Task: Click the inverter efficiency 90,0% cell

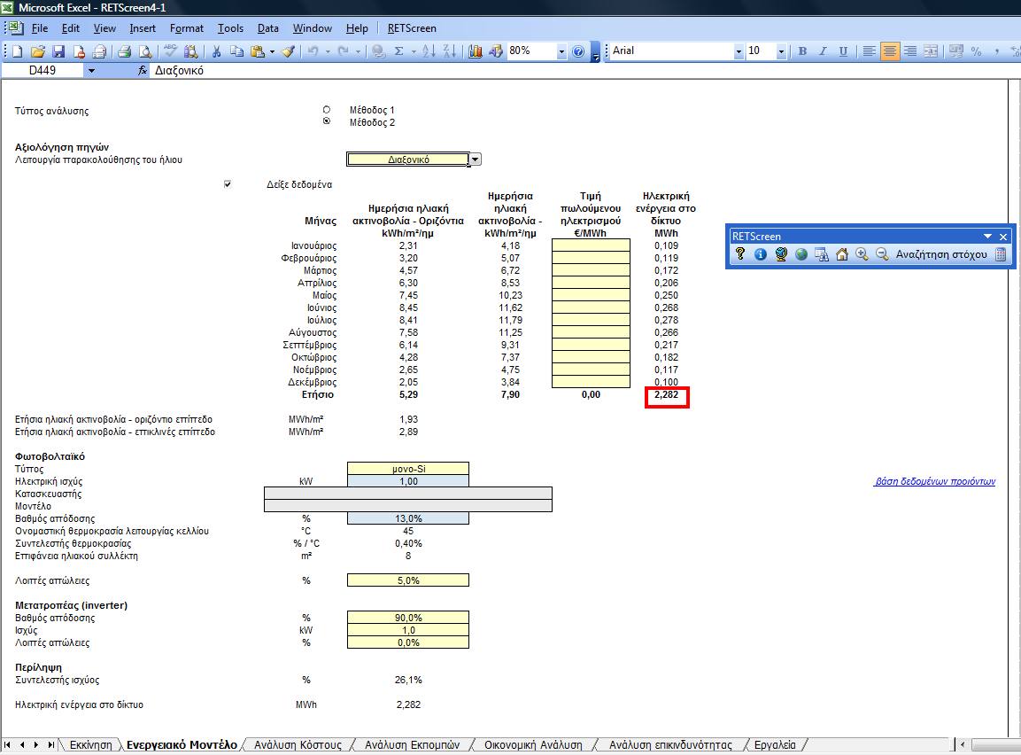Action: click(408, 618)
